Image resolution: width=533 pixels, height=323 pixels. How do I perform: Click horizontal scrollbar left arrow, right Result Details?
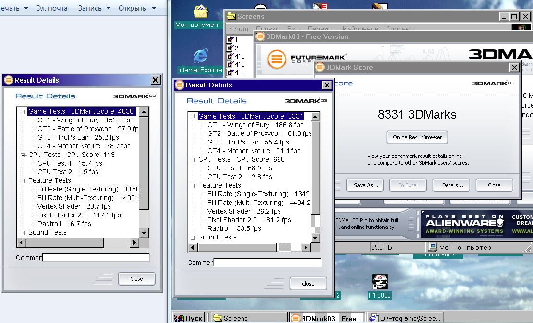[193, 247]
